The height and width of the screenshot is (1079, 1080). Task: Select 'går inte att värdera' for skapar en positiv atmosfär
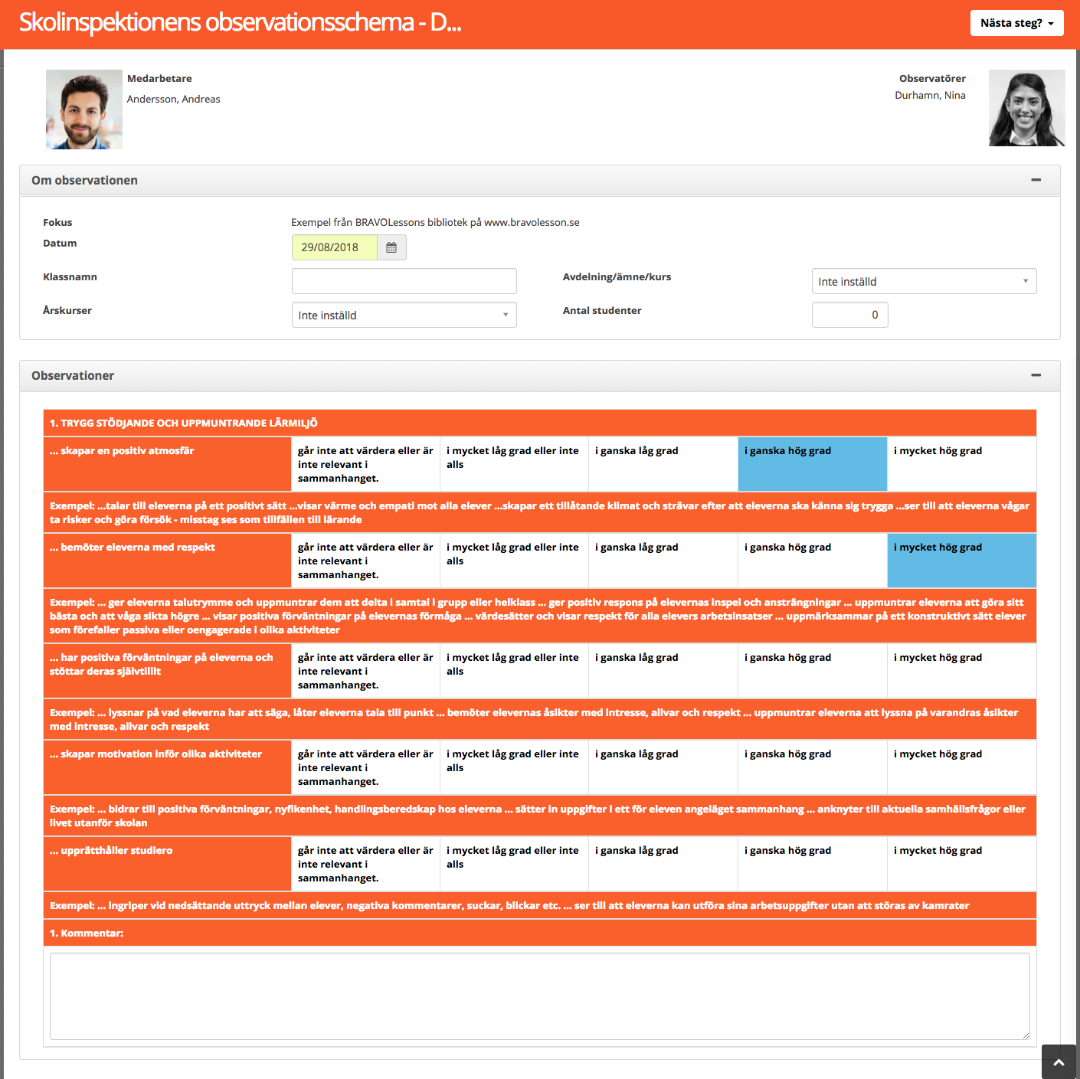pyautogui.click(x=365, y=464)
